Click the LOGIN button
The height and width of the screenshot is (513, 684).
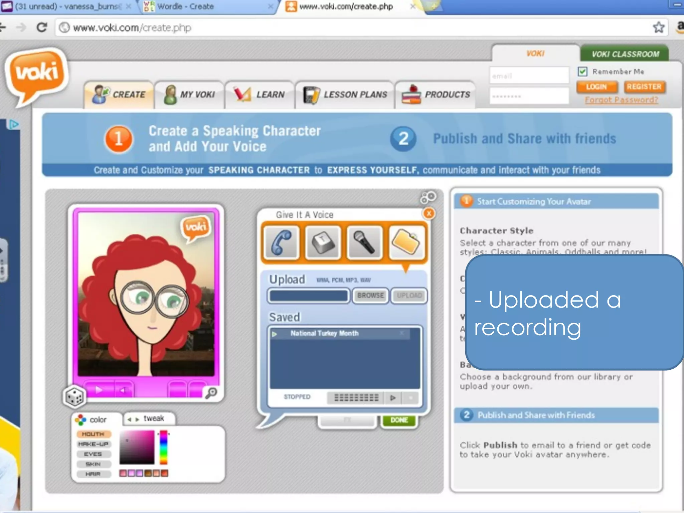596,87
